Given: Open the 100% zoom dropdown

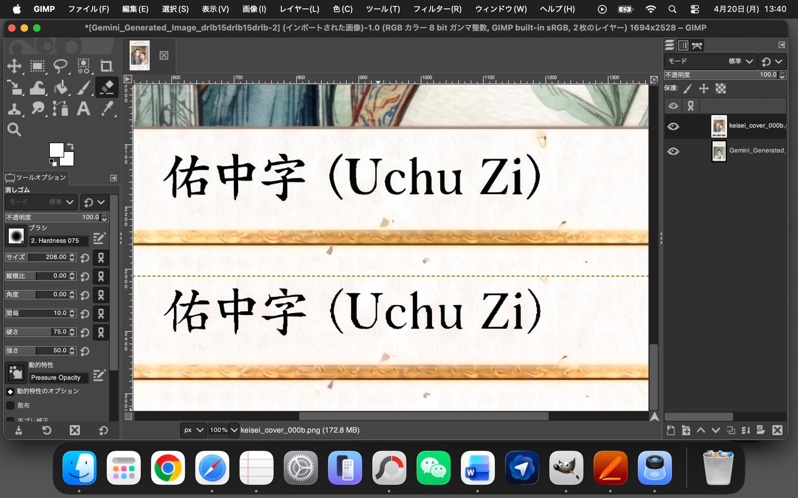Looking at the screenshot, I should [234, 430].
